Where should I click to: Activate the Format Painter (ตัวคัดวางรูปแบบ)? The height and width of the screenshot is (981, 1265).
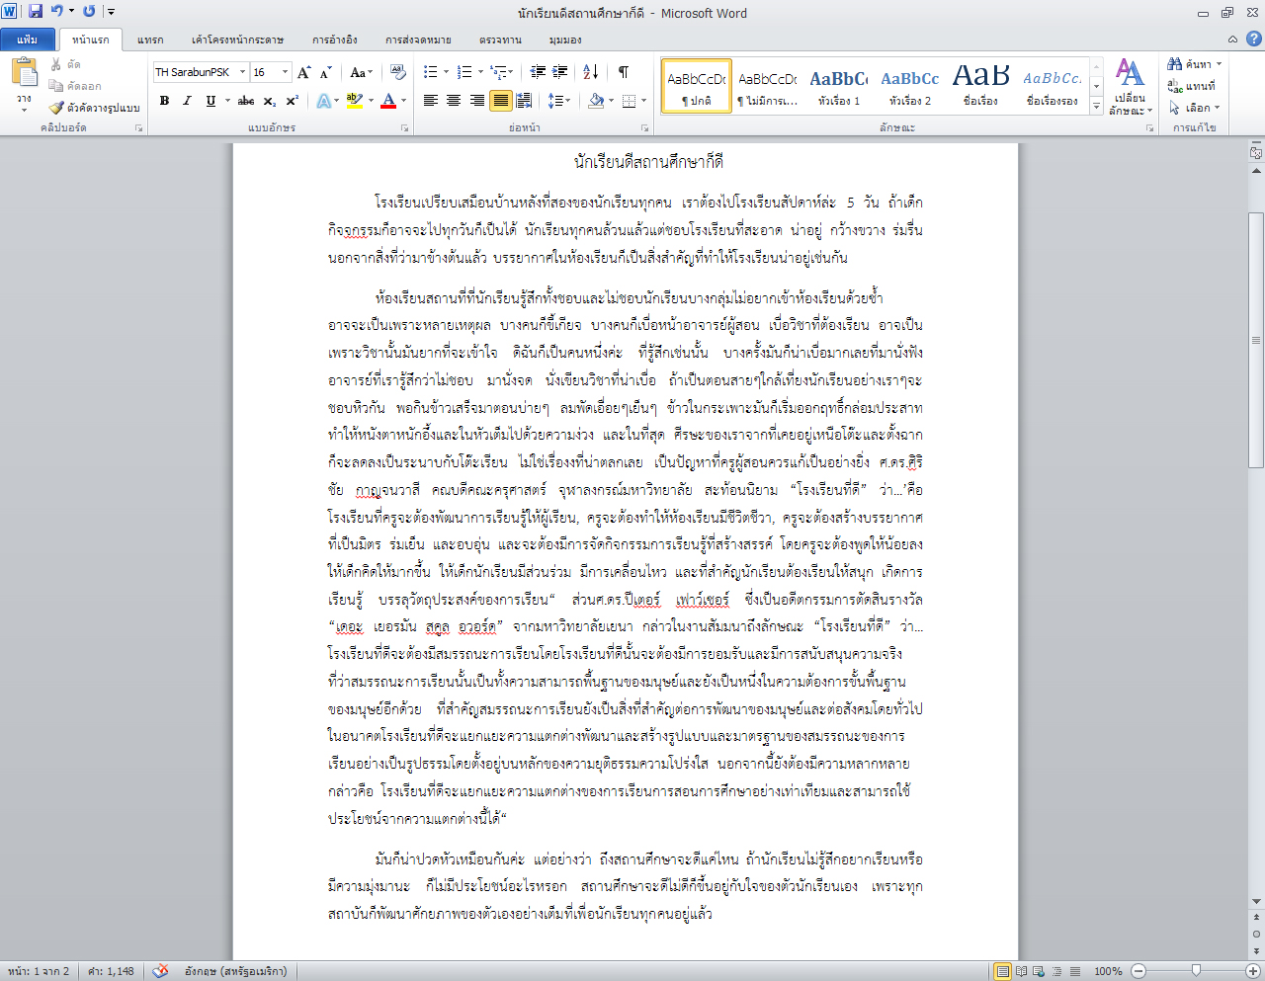[x=95, y=108]
